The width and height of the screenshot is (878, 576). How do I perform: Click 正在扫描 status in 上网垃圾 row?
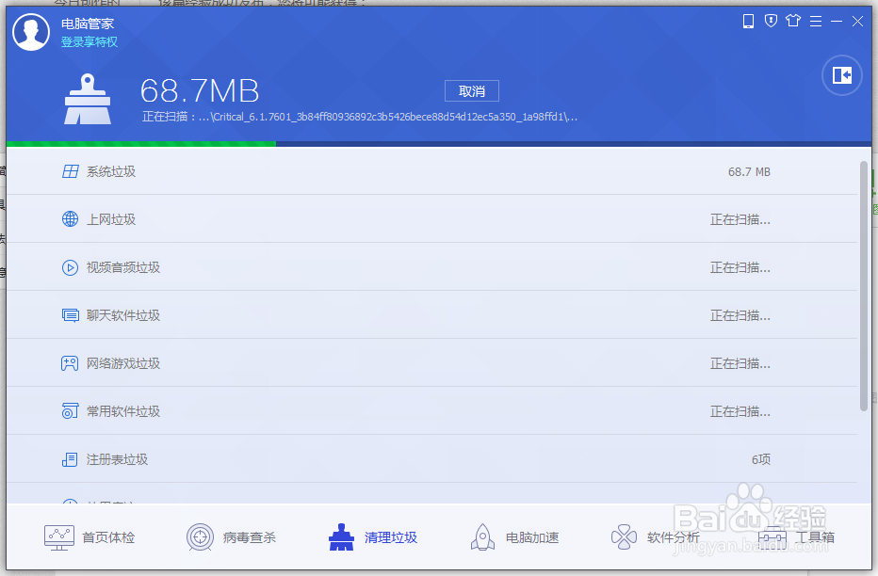tap(740, 220)
